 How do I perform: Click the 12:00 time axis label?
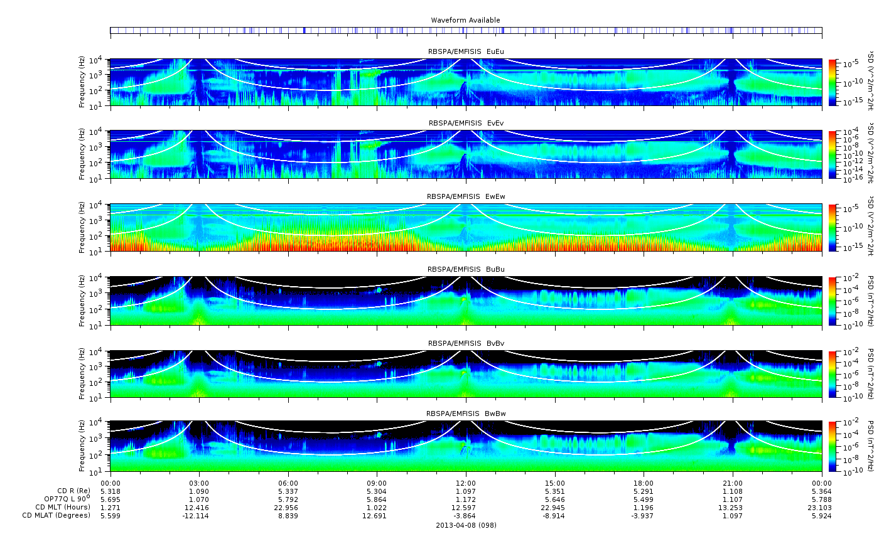[x=466, y=483]
